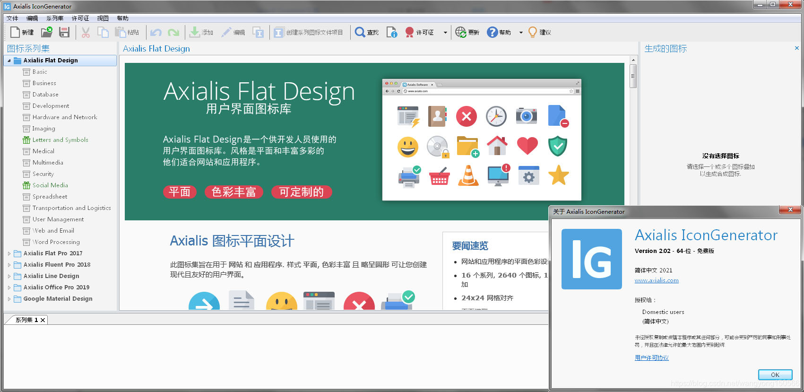
Task: Expand the Axialis Line Design node
Action: 9,276
